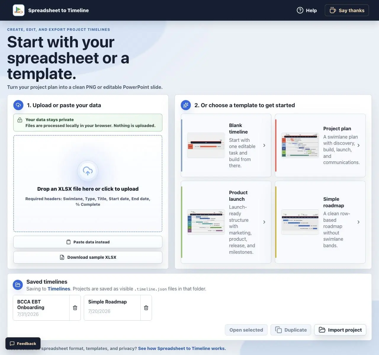Click Or choose a template heading
The height and width of the screenshot is (355, 379).
click(x=245, y=105)
